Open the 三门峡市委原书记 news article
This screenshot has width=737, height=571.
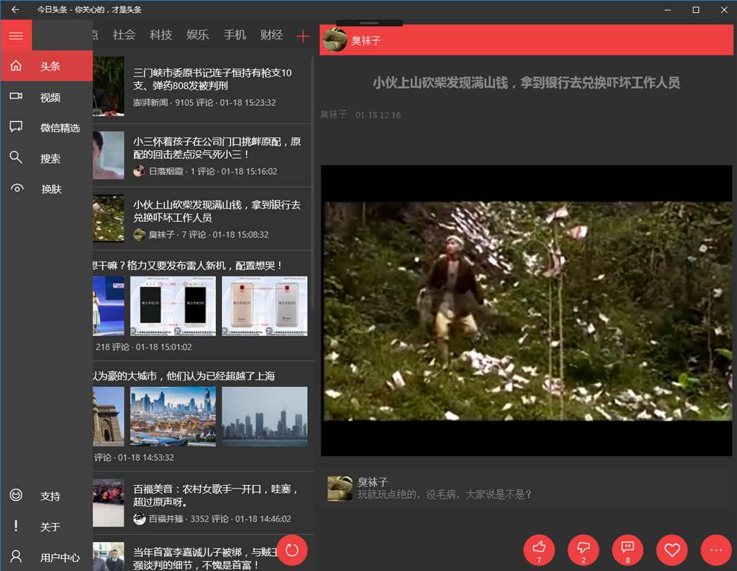pyautogui.click(x=203, y=87)
